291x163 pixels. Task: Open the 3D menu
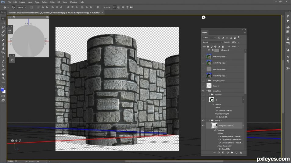coord(59,2)
